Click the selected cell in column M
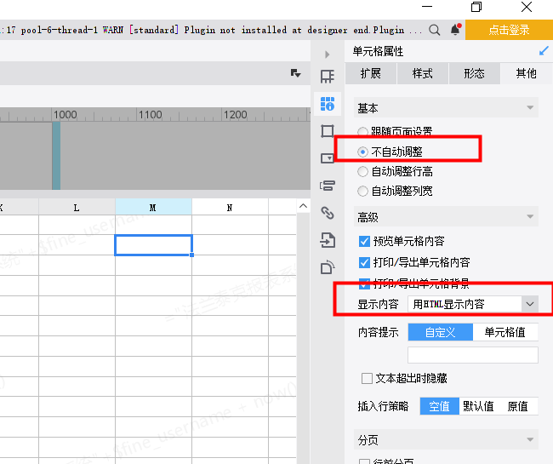The height and width of the screenshot is (464, 553). pos(153,245)
